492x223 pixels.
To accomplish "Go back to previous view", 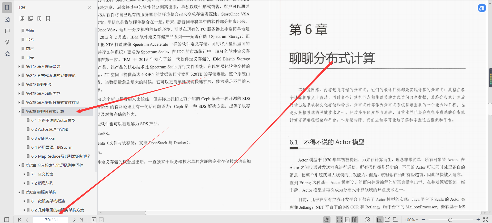I will 94,220.
